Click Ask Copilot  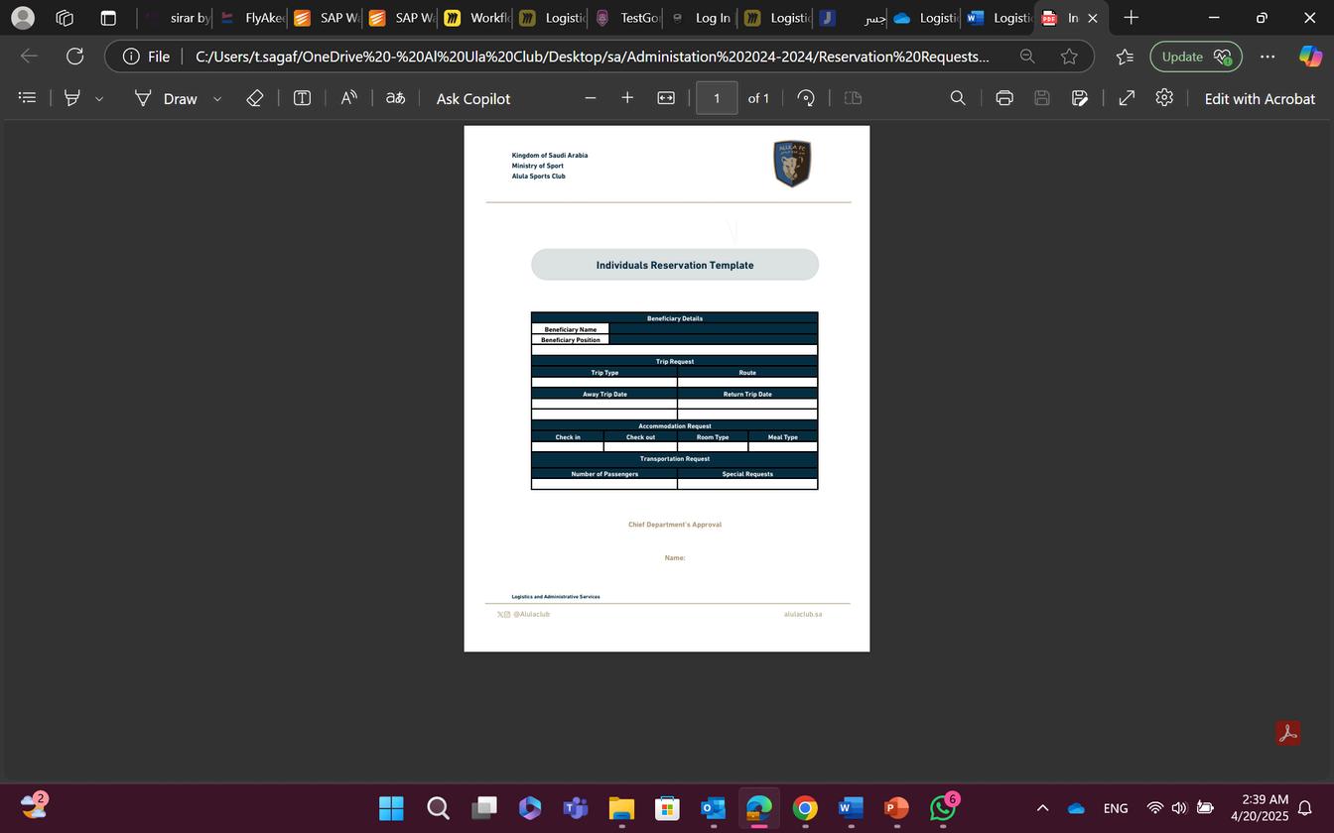473,98
